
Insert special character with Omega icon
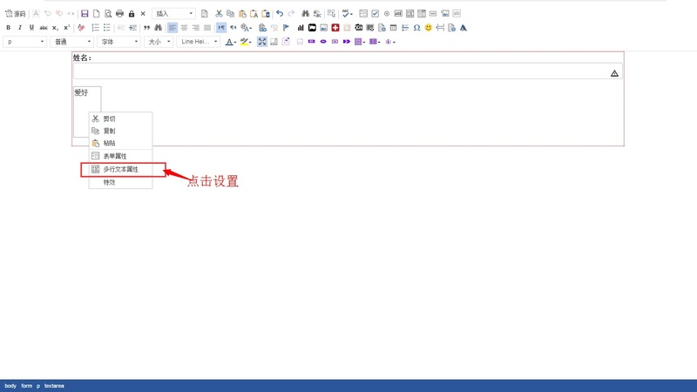[x=416, y=28]
